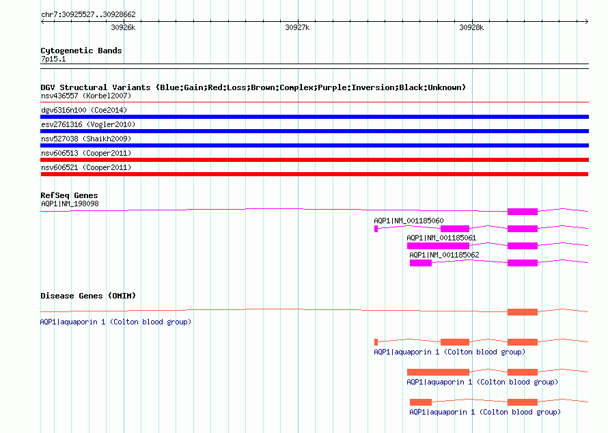Select the Disease Genes (OMIM) track title

[88, 296]
